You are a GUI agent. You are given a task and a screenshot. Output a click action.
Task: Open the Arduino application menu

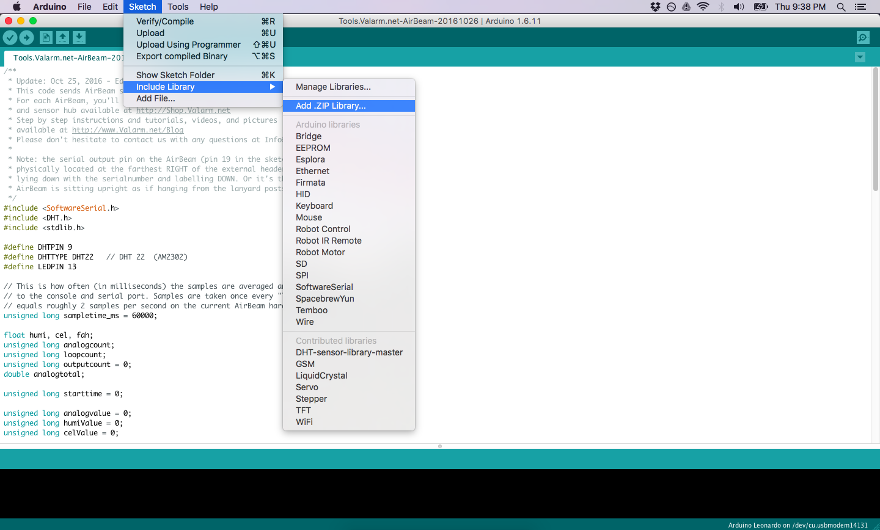tap(50, 7)
